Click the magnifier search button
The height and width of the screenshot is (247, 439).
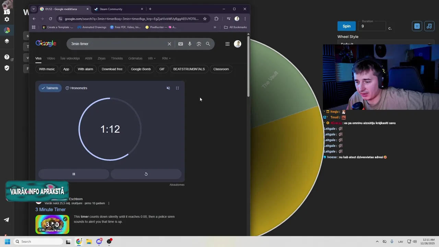208,44
